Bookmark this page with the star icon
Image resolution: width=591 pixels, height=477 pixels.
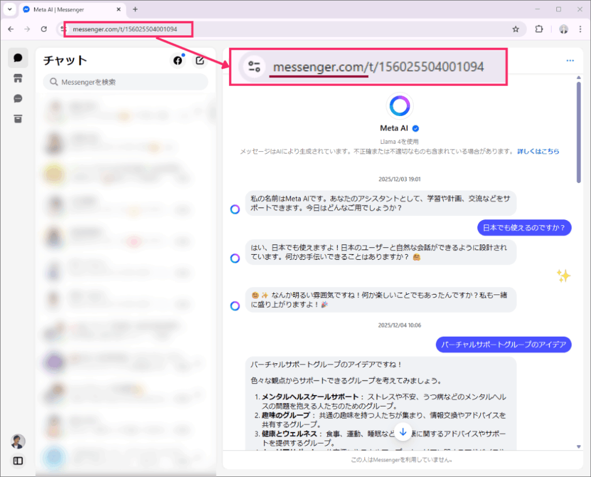click(x=515, y=29)
